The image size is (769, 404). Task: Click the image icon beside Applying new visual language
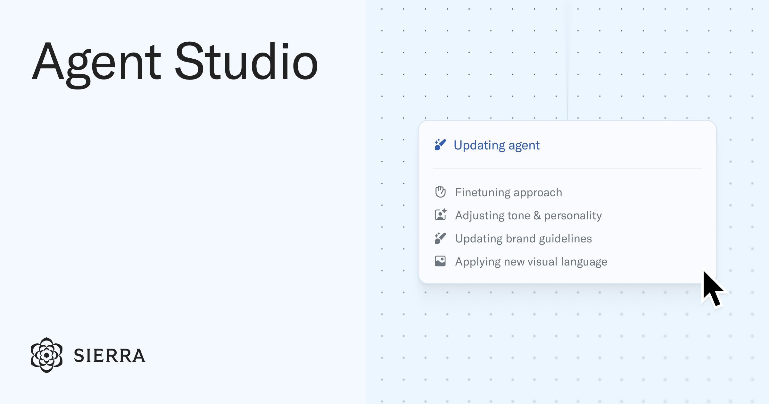pos(440,261)
